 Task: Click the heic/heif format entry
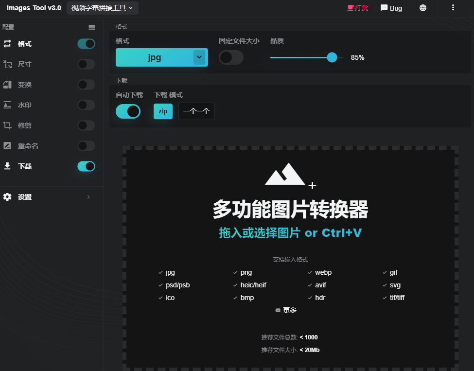[x=253, y=285]
